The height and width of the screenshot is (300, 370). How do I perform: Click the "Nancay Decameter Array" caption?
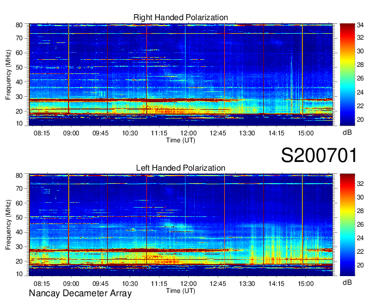80,293
